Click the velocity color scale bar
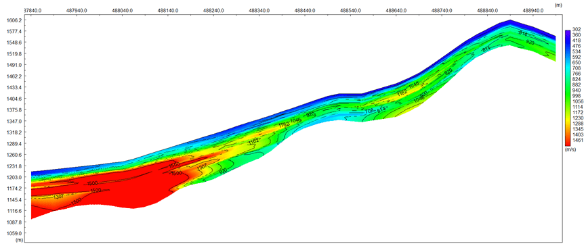The width and height of the screenshot is (586, 246). point(567,89)
